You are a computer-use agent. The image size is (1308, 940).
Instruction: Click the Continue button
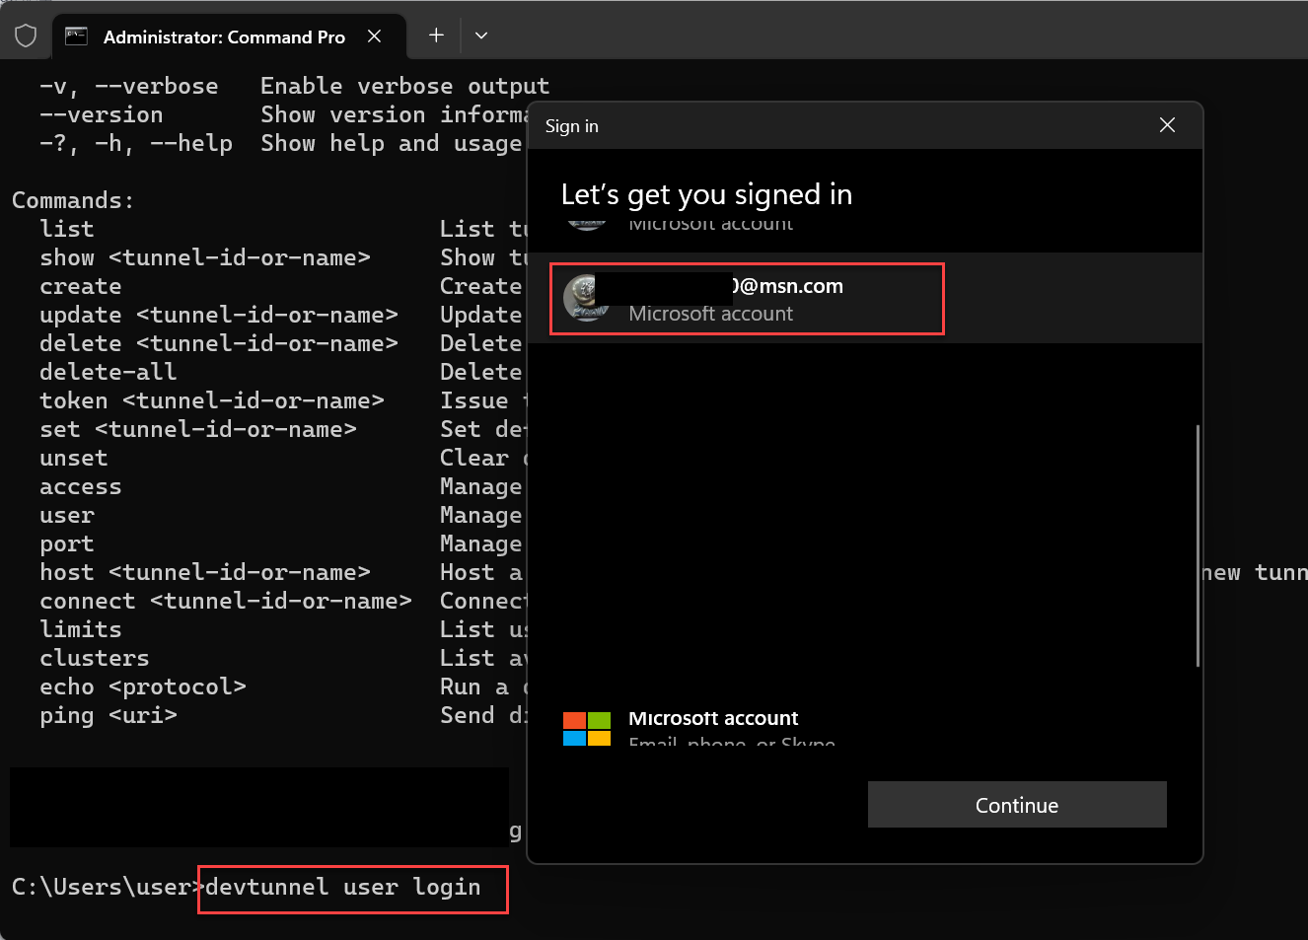tap(1017, 805)
